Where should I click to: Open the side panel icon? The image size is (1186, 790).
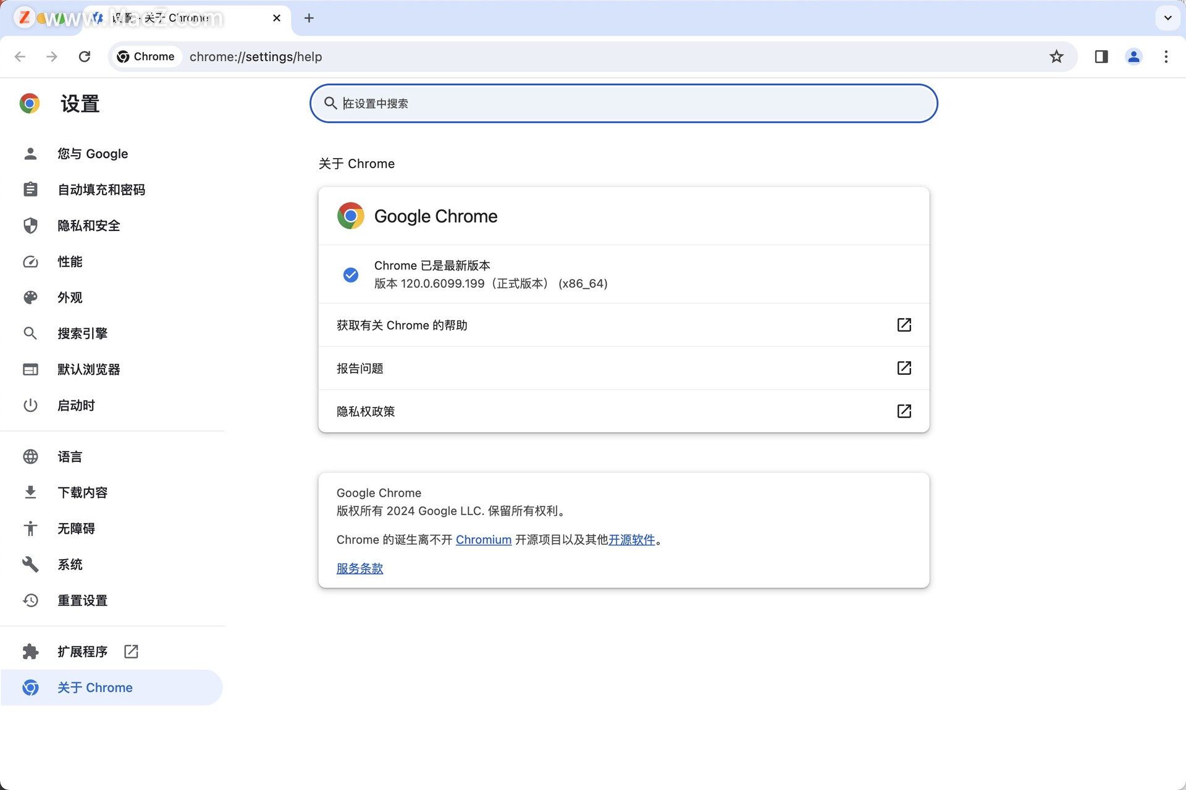(x=1101, y=57)
